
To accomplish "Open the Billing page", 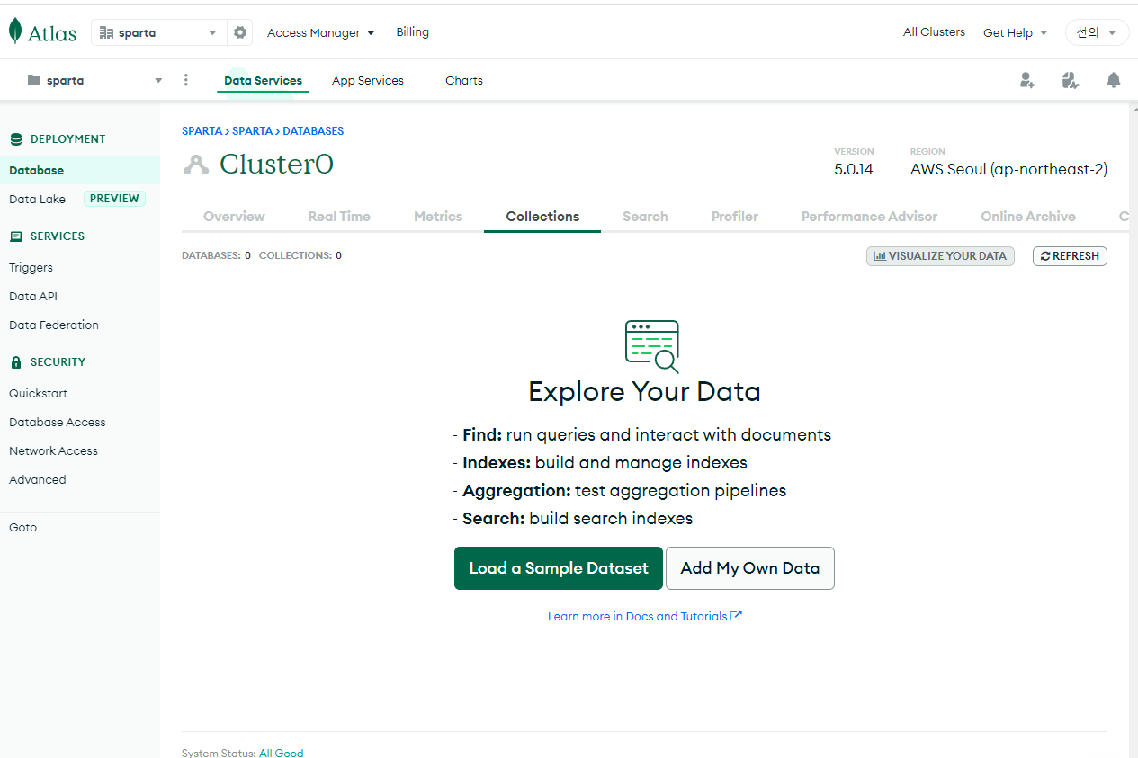I will point(412,32).
